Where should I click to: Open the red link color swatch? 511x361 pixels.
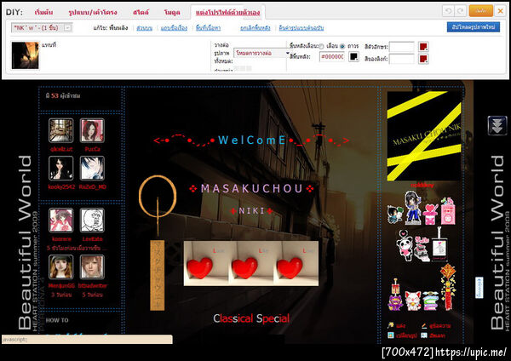(423, 59)
